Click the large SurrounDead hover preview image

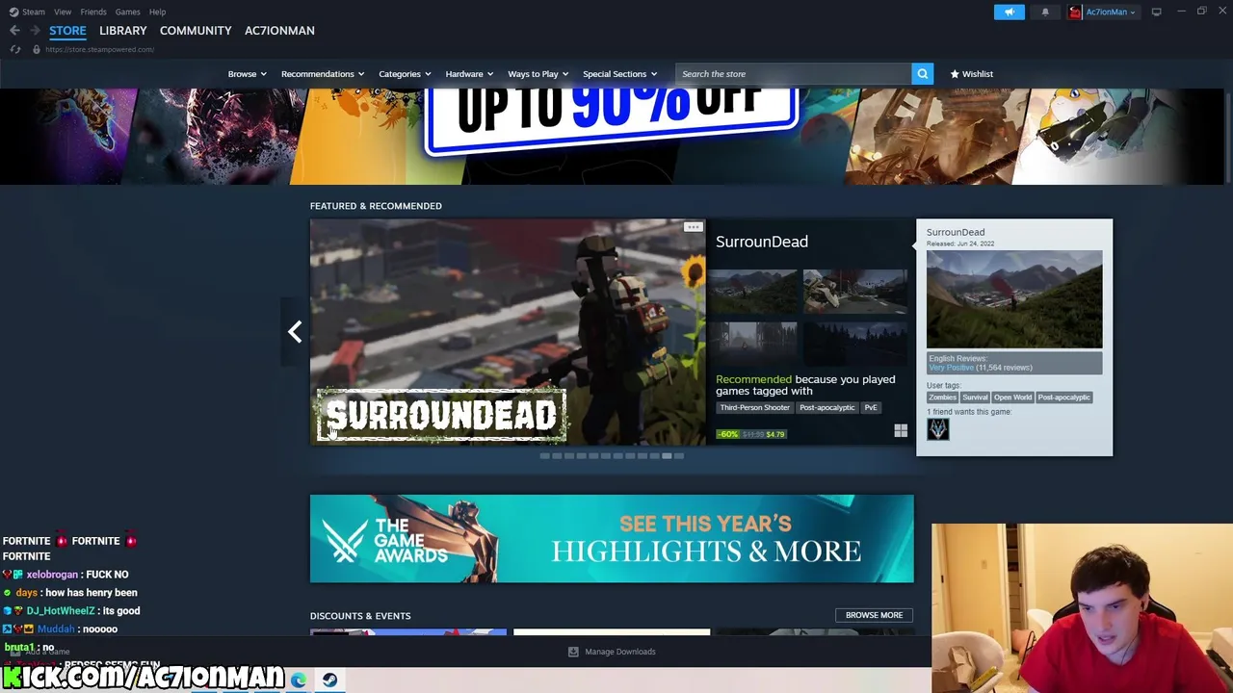1014,299
